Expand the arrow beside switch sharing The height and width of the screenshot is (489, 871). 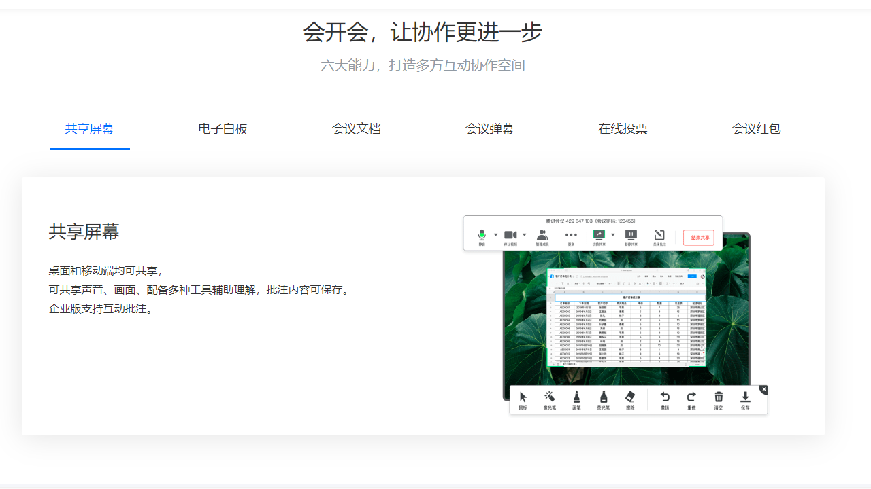pos(613,235)
